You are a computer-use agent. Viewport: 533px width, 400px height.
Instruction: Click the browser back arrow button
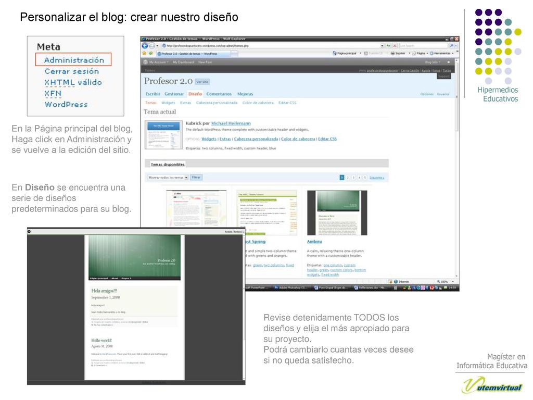[x=145, y=46]
